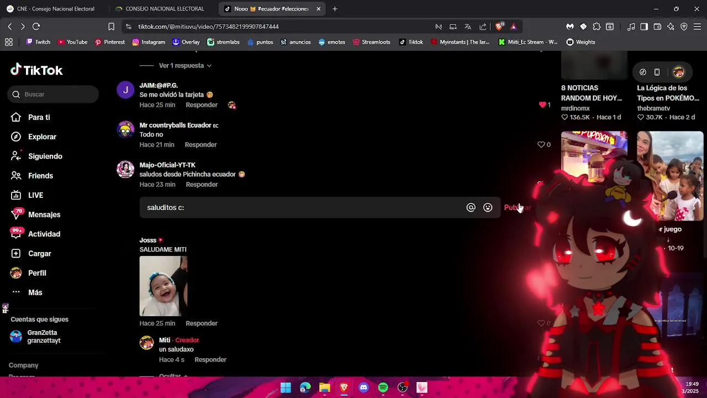Viewport: 707px width, 398px height.
Task: Reply to the 'Se me olvidó la tarjeta' comment
Action: tap(202, 105)
